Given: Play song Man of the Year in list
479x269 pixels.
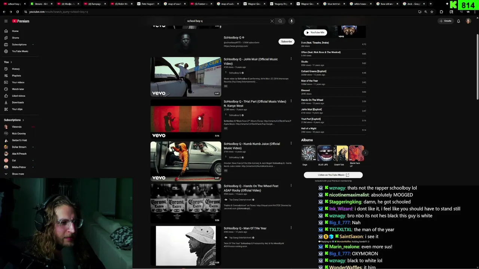Looking at the screenshot, I should (x=333, y=82).
